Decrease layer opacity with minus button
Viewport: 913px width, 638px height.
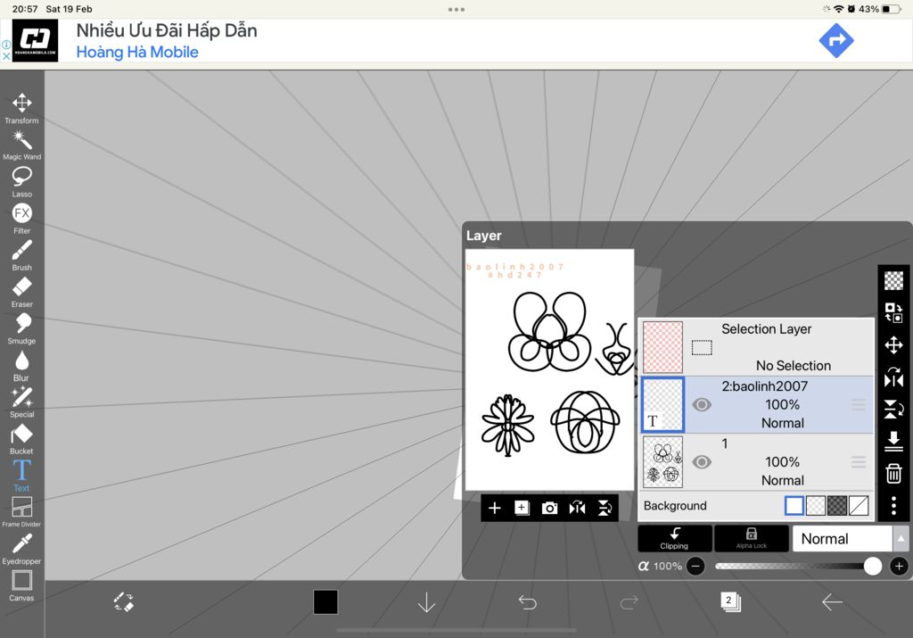(695, 566)
